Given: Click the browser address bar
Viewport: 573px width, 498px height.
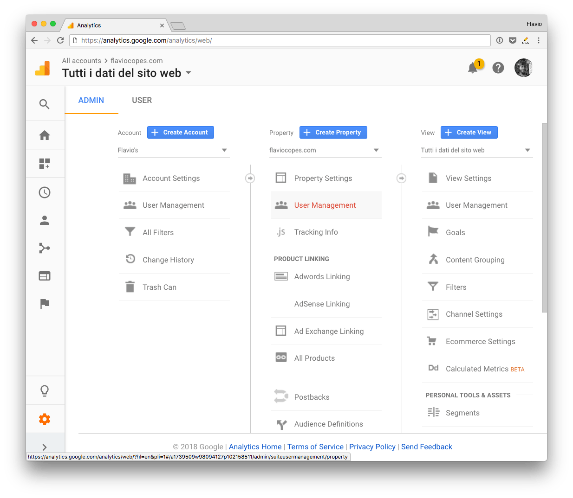Looking at the screenshot, I should click(279, 40).
